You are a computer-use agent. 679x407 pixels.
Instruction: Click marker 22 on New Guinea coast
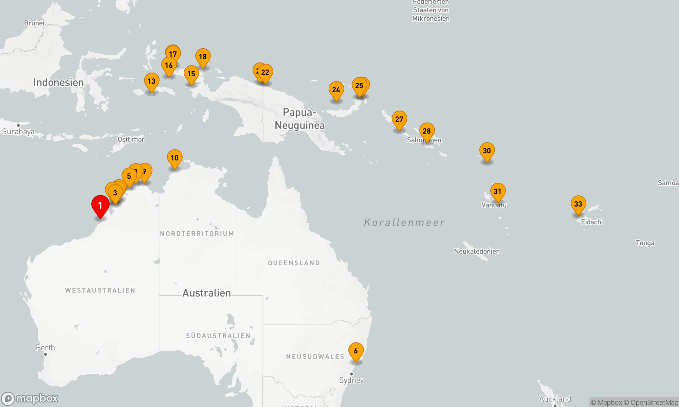tap(266, 72)
